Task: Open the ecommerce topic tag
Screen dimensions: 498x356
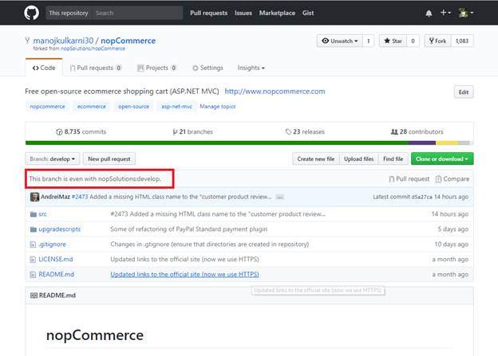Action: [x=92, y=107]
